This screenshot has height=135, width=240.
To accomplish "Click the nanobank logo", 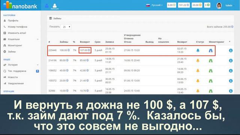I will (20, 5).
